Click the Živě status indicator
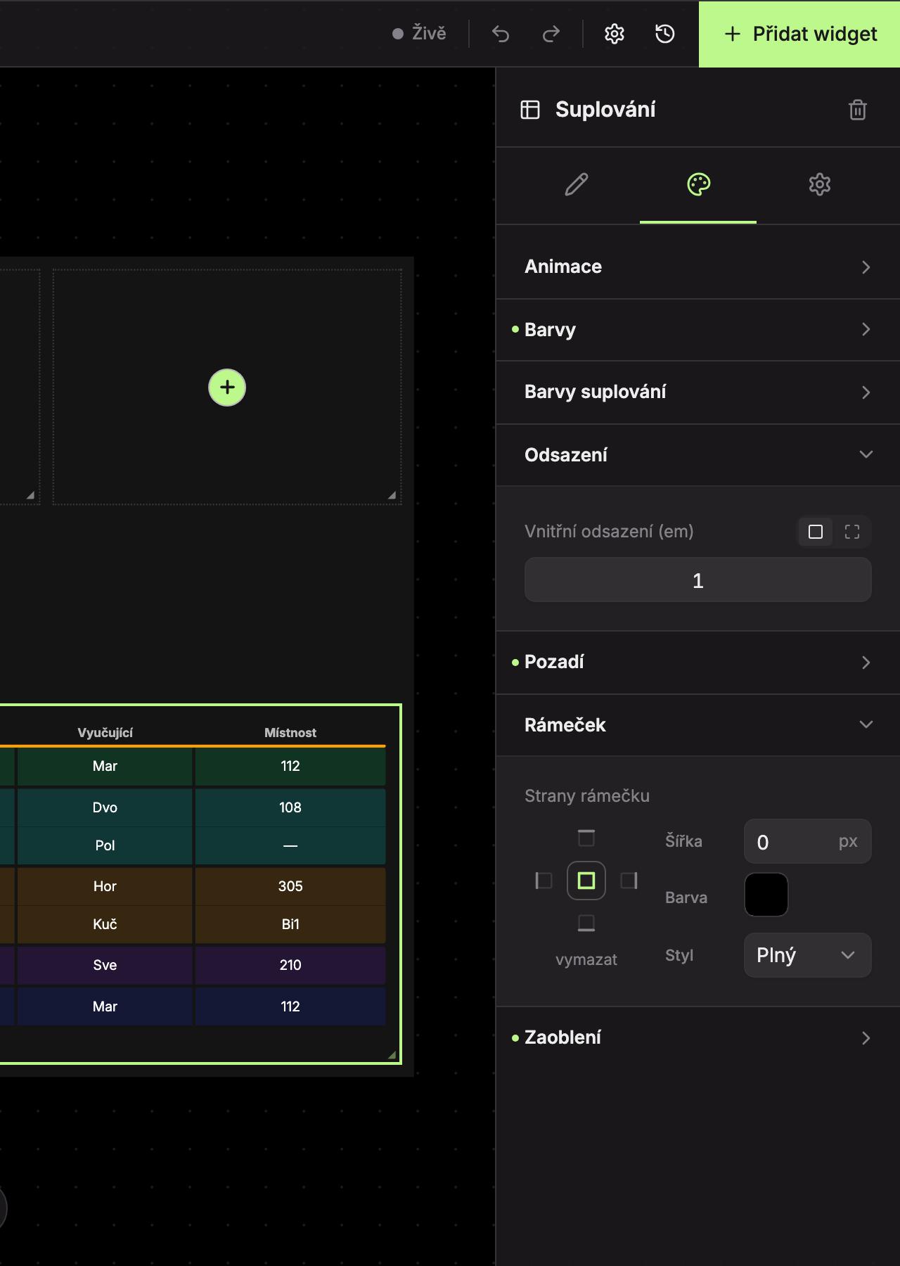Screen dimensions: 900x1266 pos(419,34)
